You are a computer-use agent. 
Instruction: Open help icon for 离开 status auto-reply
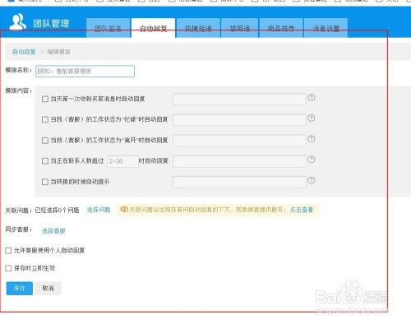(x=312, y=139)
